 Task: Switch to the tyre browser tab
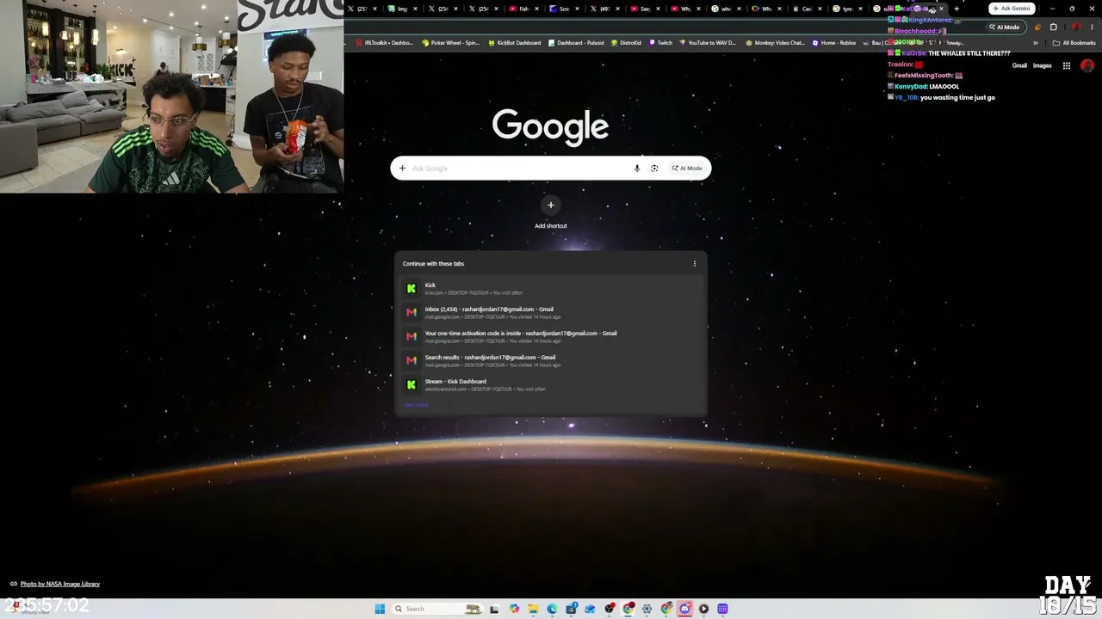click(847, 9)
